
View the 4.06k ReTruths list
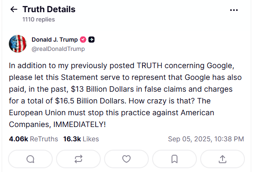33,139
